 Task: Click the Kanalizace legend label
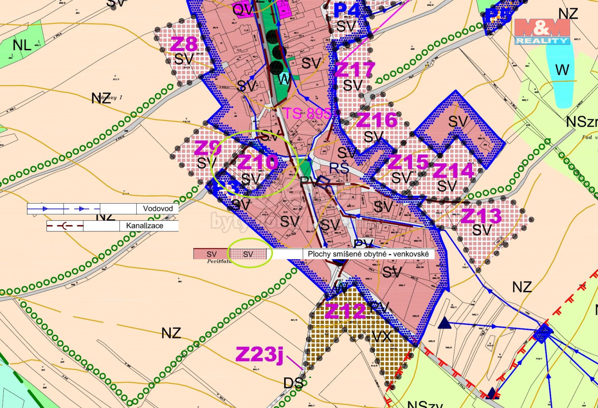145,226
